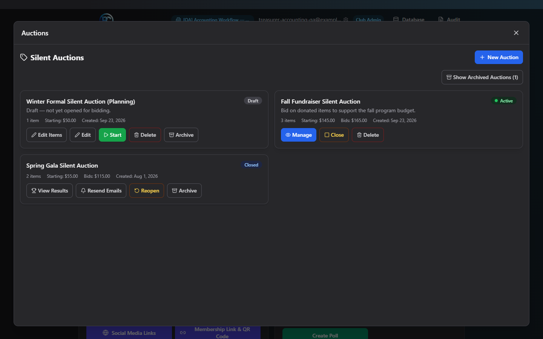Click the New Auction button
Screen dimensions: 543x339
(x=499, y=57)
